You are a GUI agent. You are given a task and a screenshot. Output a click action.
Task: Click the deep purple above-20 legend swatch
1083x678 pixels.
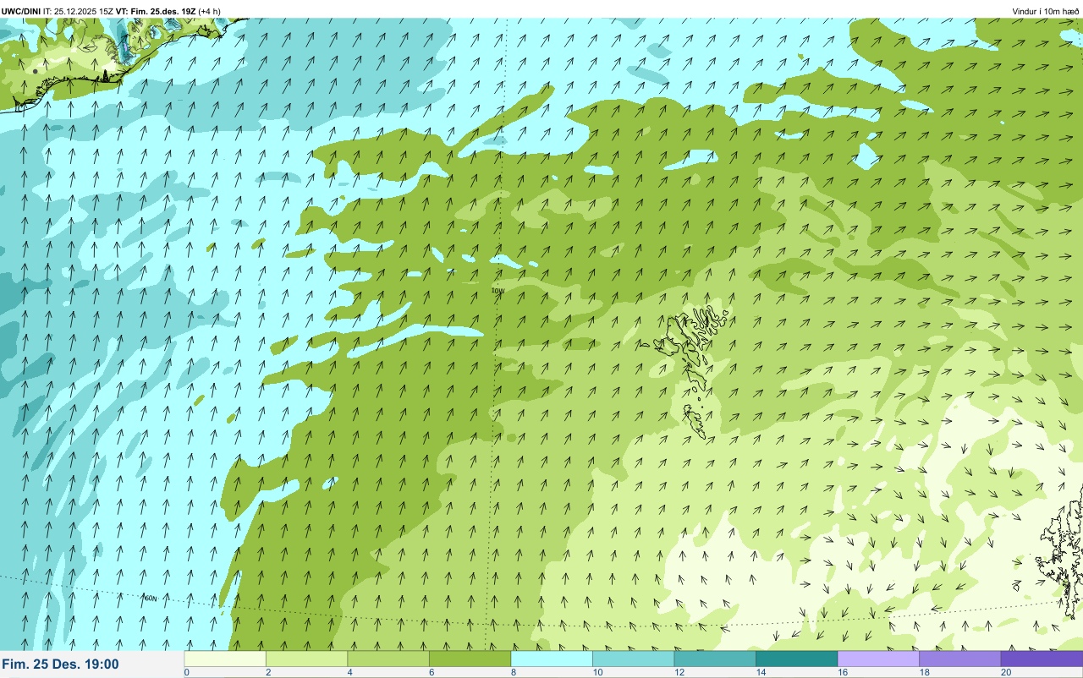click(1042, 659)
